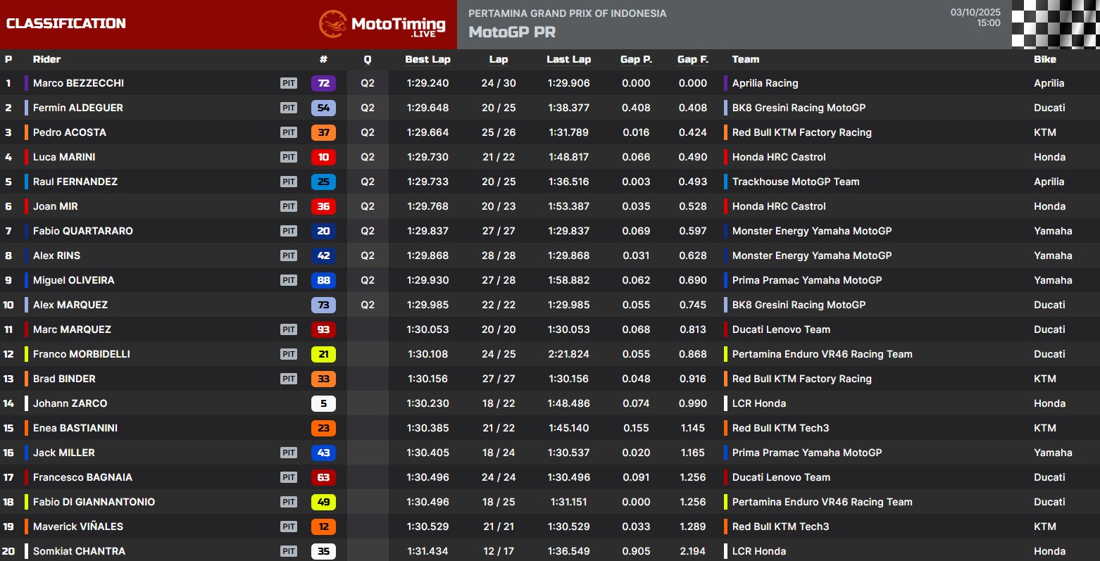Click the Rider column header

click(x=46, y=59)
